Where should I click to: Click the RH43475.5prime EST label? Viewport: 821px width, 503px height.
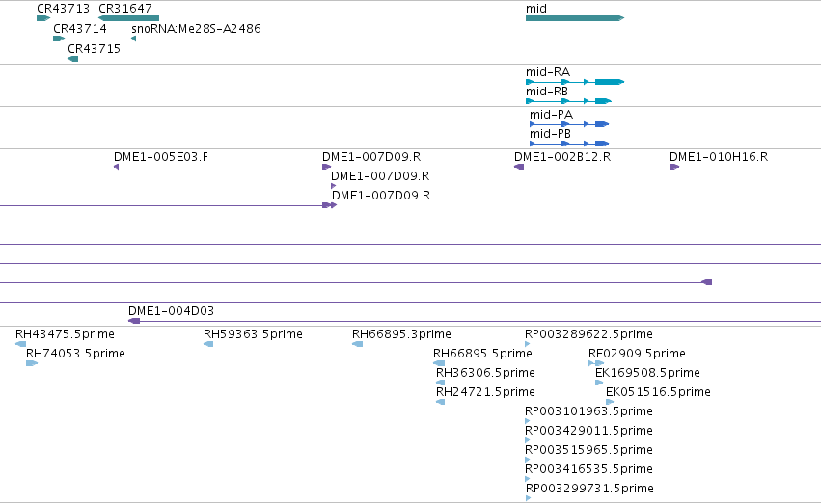point(65,334)
